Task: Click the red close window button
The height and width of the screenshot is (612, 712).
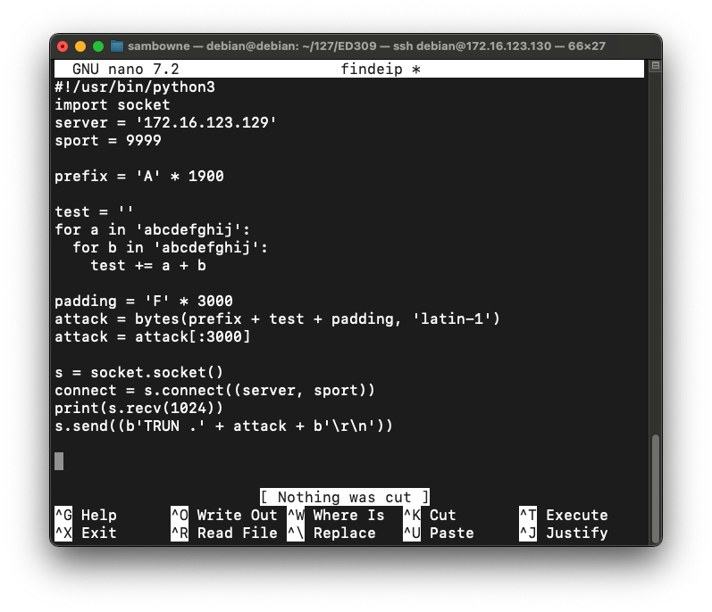Action: (63, 46)
